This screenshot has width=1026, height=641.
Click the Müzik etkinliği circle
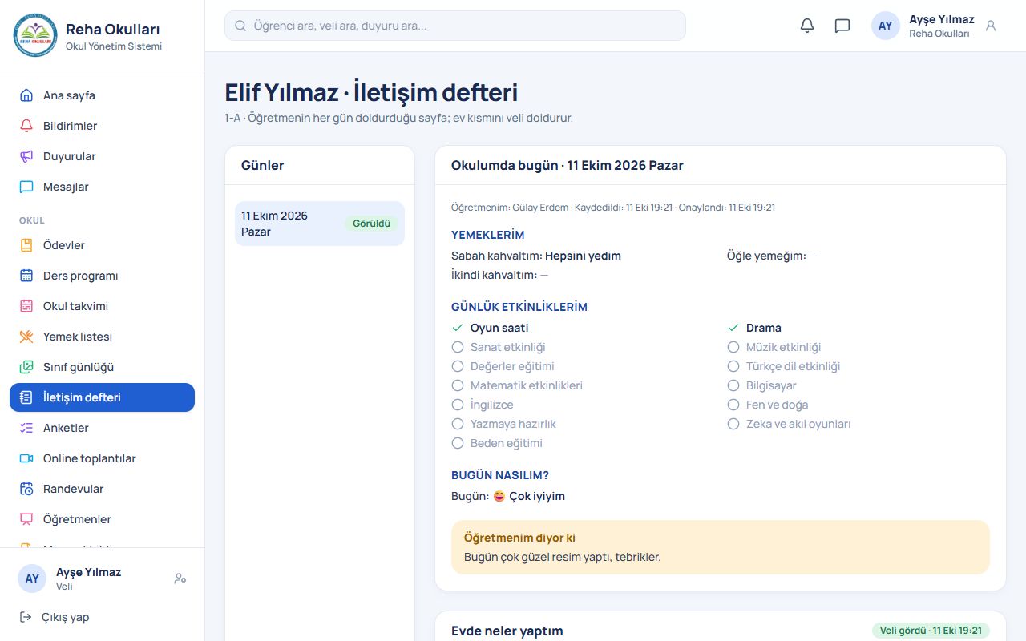point(733,347)
